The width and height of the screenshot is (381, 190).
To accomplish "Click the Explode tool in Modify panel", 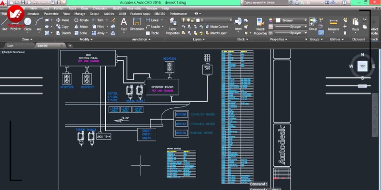I will pyautogui.click(x=113, y=27).
